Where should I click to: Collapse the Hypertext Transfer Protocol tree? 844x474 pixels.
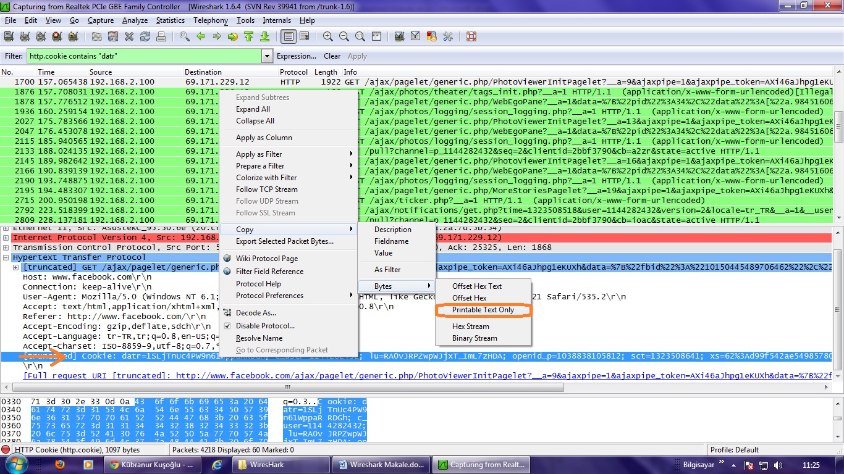[x=6, y=257]
